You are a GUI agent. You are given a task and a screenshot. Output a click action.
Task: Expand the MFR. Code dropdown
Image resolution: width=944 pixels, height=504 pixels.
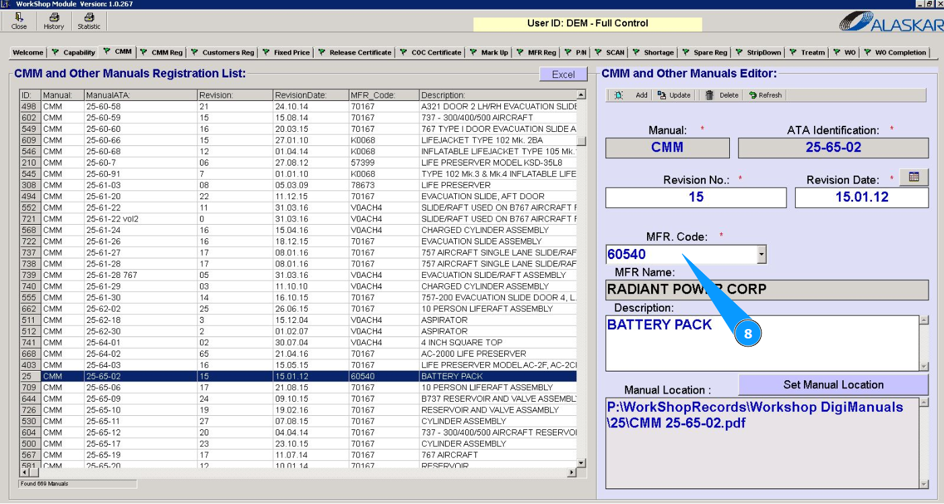coord(762,254)
